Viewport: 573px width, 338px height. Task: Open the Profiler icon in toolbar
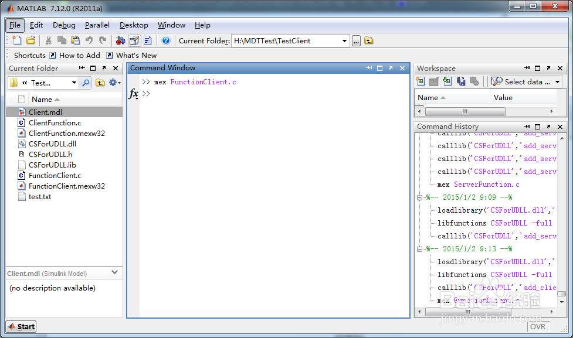click(x=148, y=40)
